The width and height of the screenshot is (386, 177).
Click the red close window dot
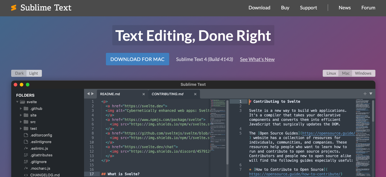tap(15, 85)
